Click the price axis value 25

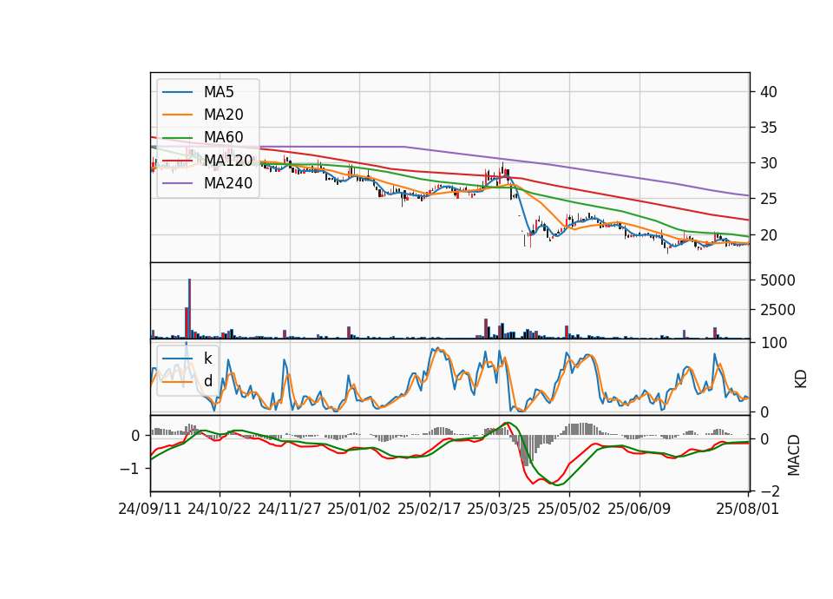(x=769, y=199)
